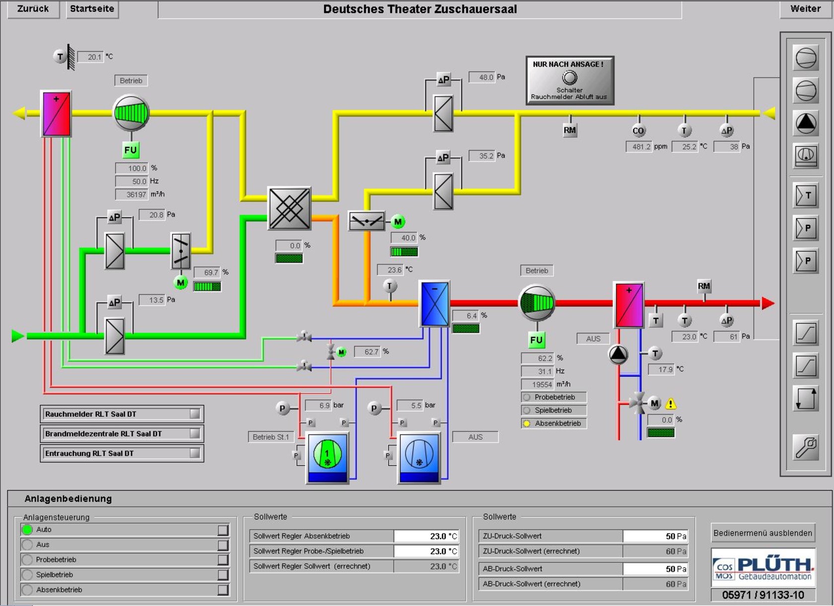Click the heating pump triangle icon

pos(618,354)
